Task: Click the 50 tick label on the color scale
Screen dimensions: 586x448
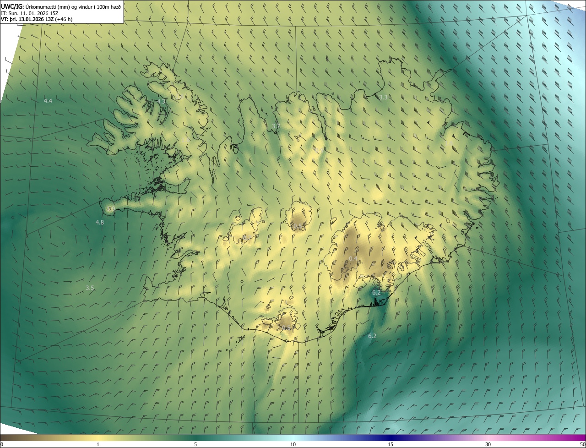Action: [582, 444]
